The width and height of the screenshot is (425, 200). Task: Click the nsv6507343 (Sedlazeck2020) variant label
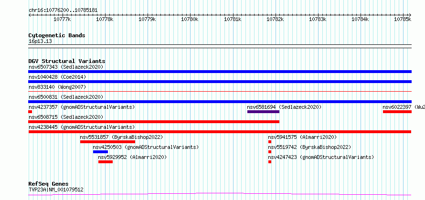pos(66,67)
